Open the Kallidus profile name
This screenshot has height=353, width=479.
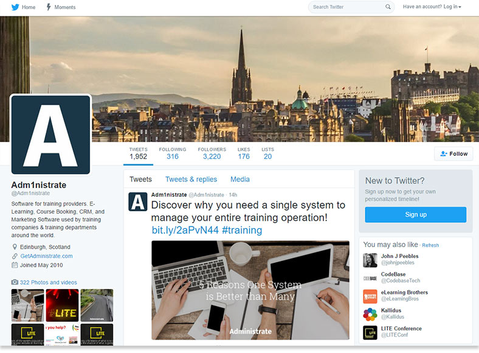pos(391,310)
